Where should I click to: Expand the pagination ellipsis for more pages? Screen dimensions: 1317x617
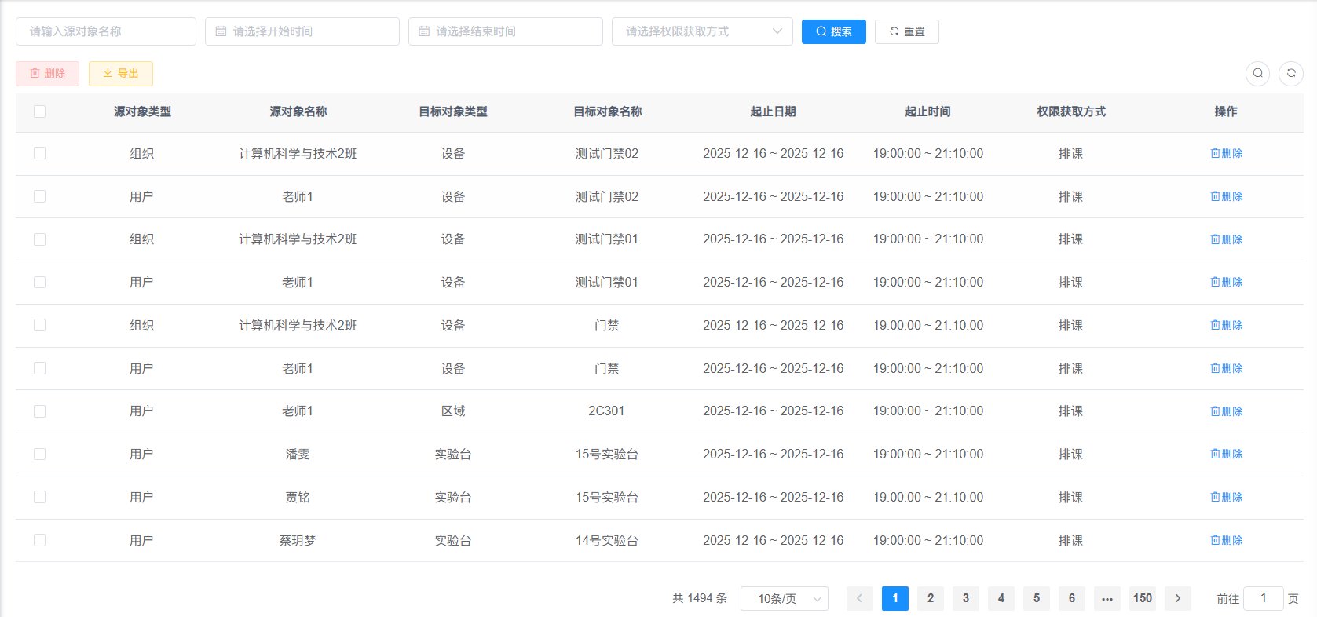pos(1107,598)
